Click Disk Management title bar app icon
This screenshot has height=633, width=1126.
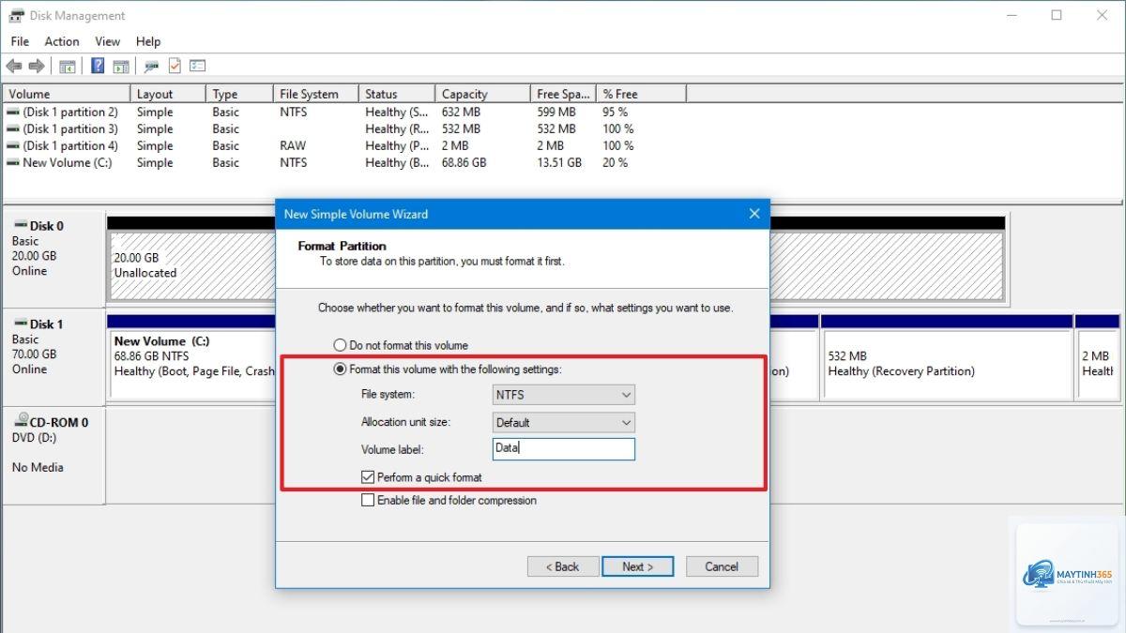(x=16, y=15)
